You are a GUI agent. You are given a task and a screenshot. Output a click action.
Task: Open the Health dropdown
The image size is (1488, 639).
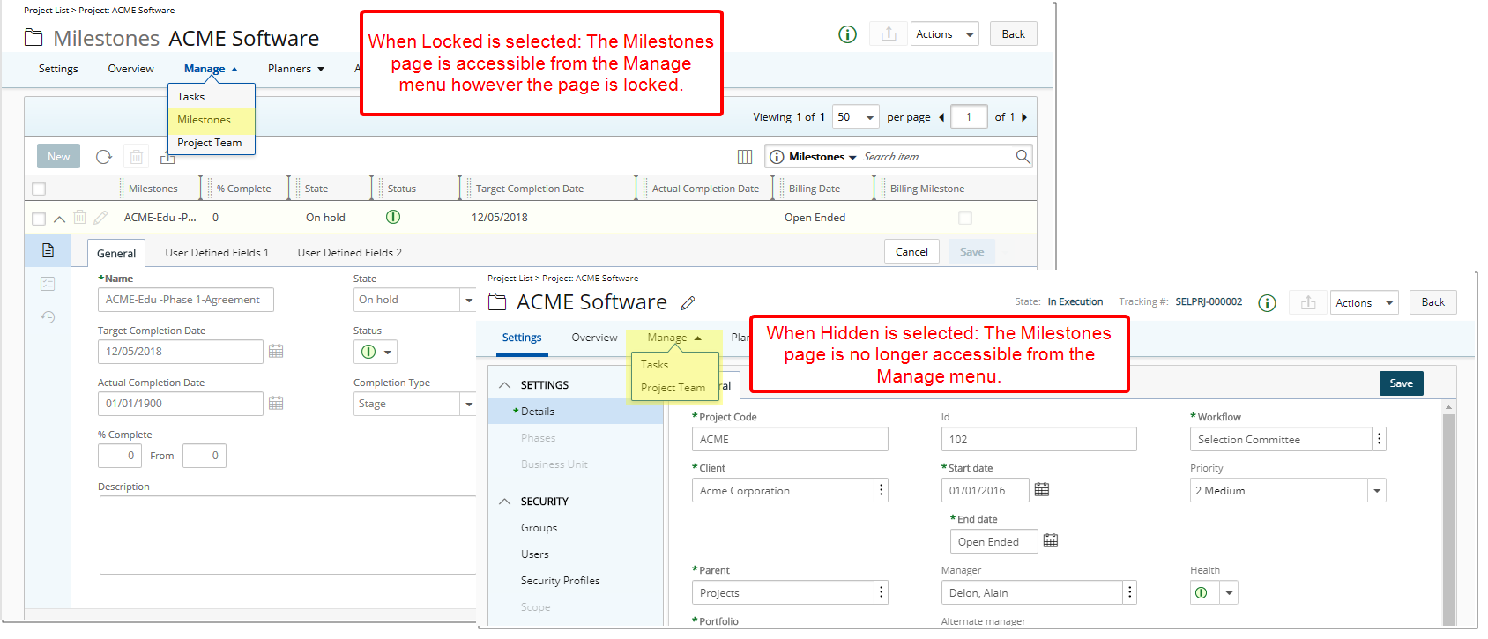point(1229,592)
